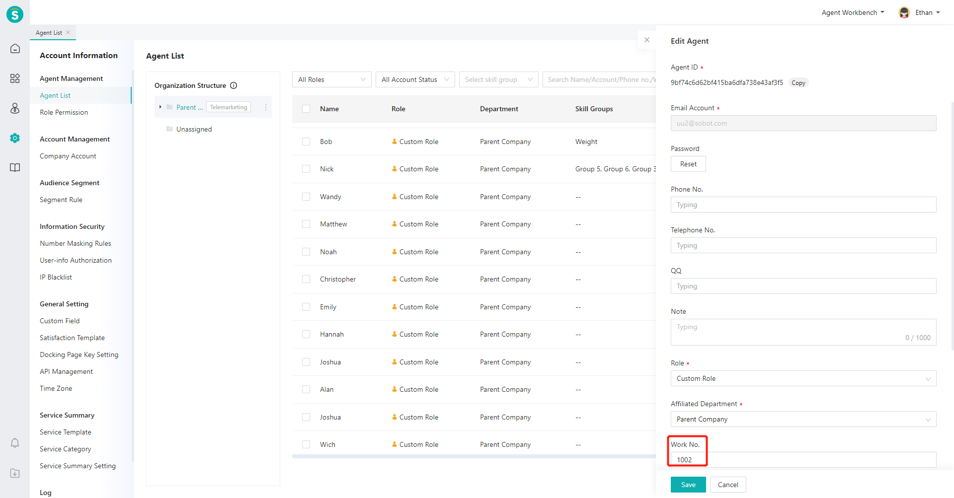Open the book knowledge sidebar icon
The height and width of the screenshot is (498, 954).
tap(15, 168)
